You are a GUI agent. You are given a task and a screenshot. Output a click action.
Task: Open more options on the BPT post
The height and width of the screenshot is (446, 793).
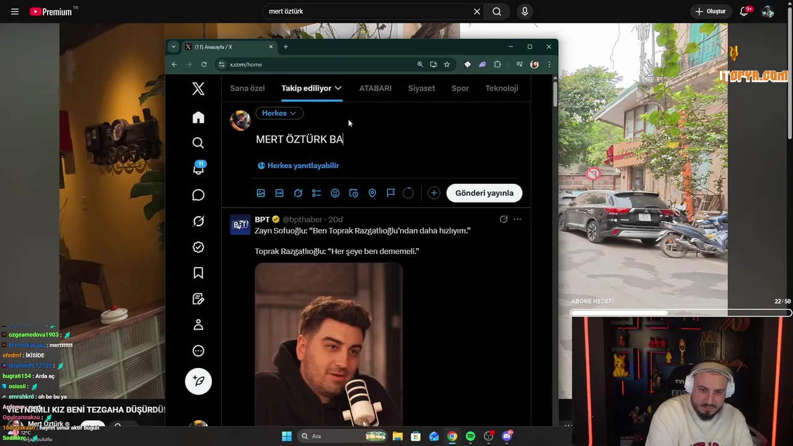517,219
